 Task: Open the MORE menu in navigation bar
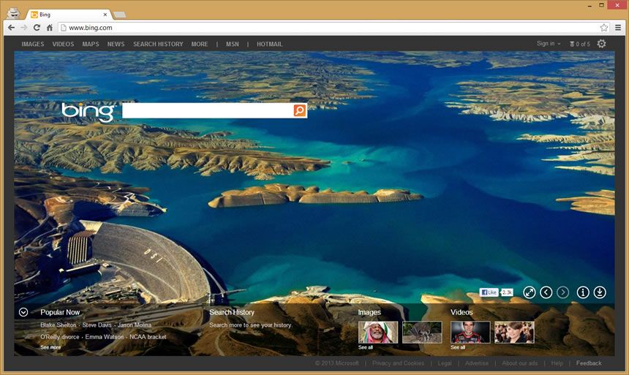click(200, 45)
